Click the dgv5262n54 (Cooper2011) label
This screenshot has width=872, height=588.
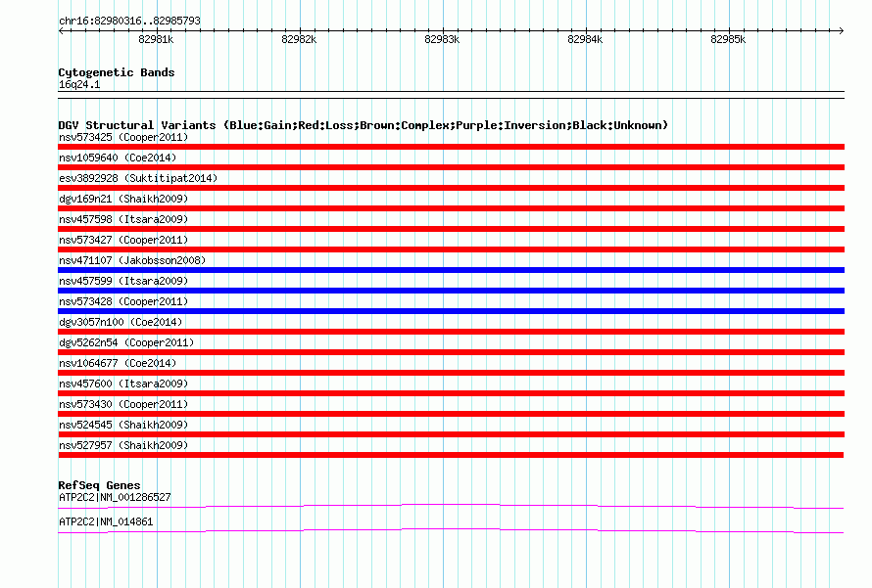click(x=126, y=342)
